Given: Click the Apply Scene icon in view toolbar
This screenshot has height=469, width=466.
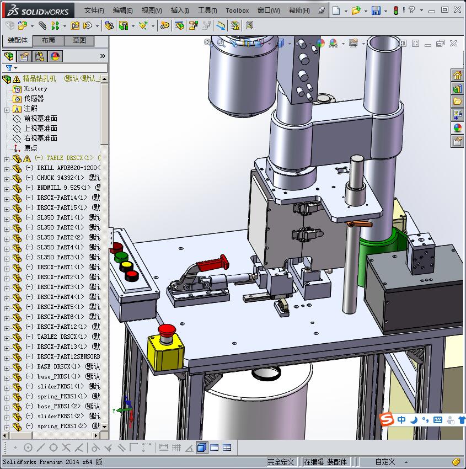Looking at the screenshot, I should point(333,44).
